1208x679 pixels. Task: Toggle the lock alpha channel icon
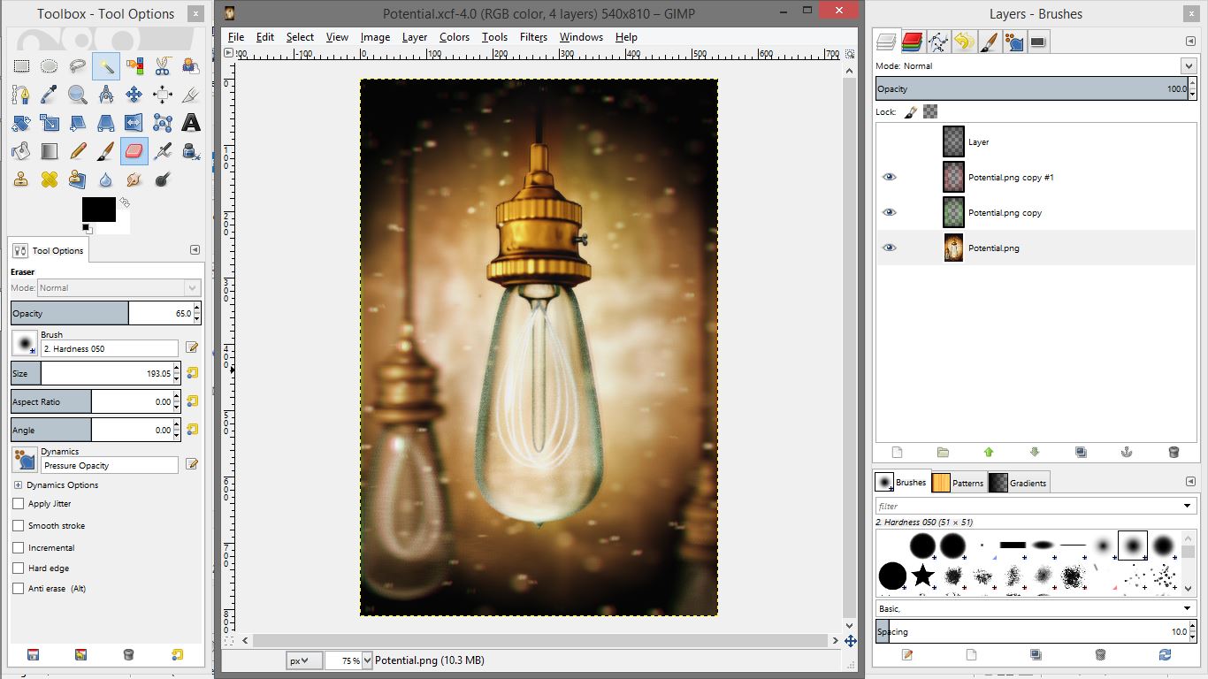pos(930,111)
